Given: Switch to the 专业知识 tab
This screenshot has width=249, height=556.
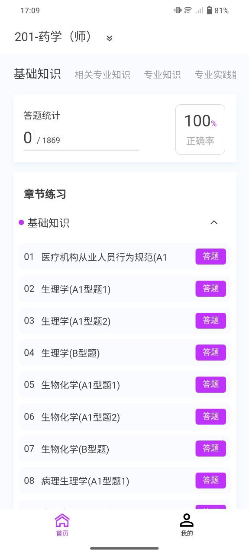Looking at the screenshot, I should point(162,75).
